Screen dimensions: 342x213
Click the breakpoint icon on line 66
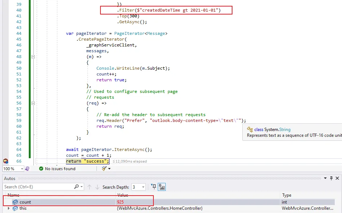6,161
